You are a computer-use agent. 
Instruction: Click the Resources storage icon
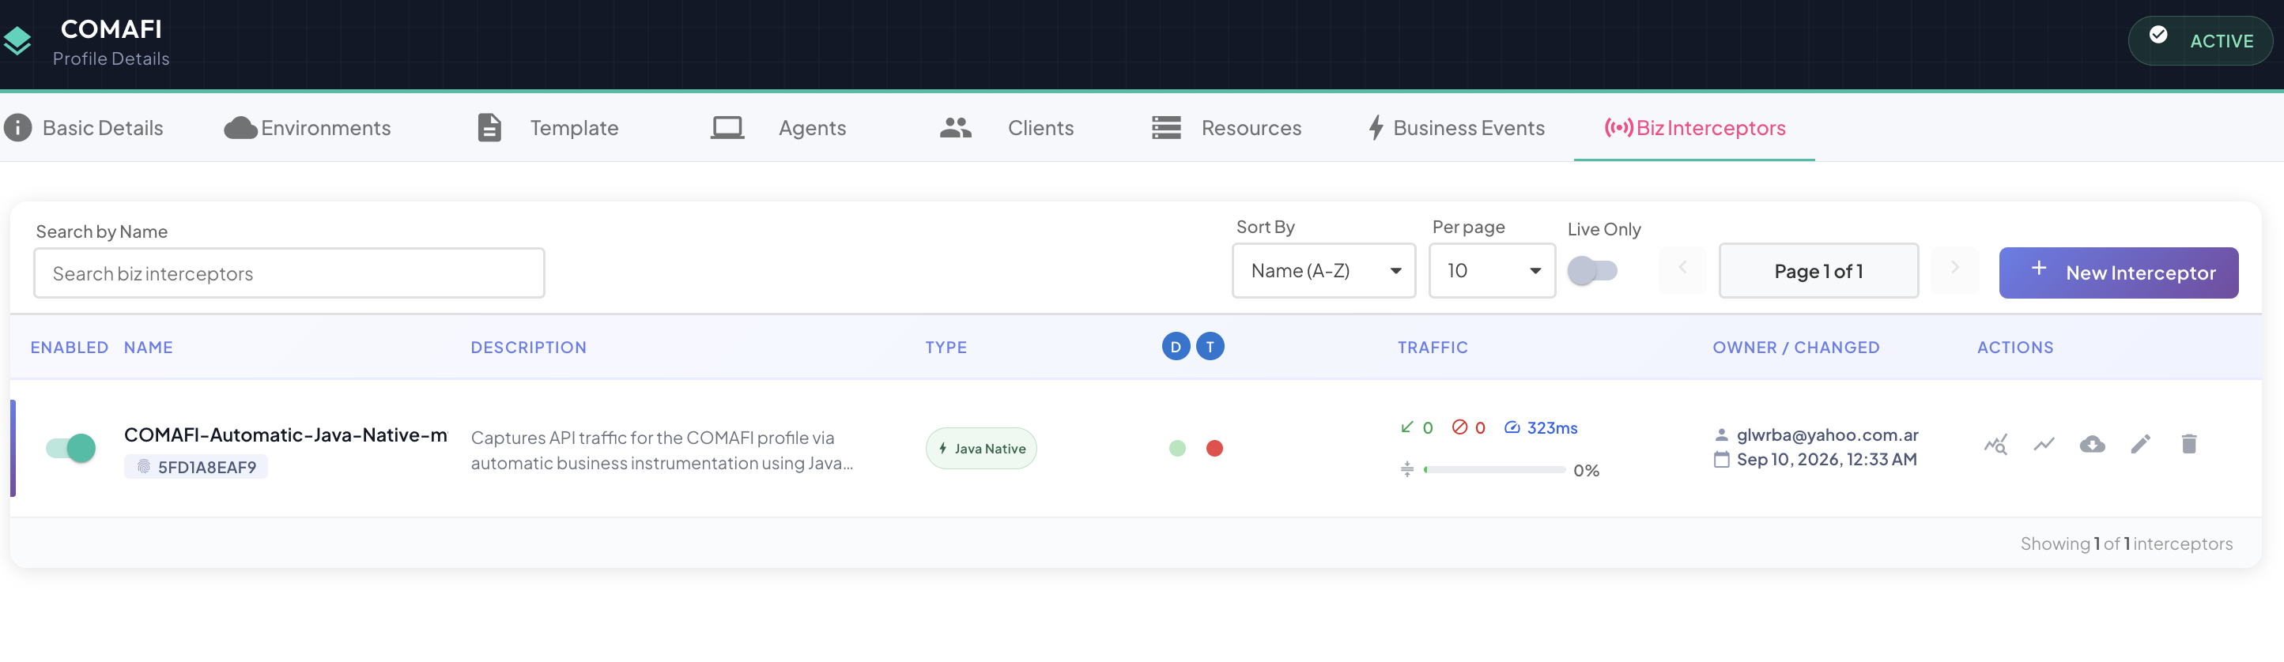pos(1166,128)
